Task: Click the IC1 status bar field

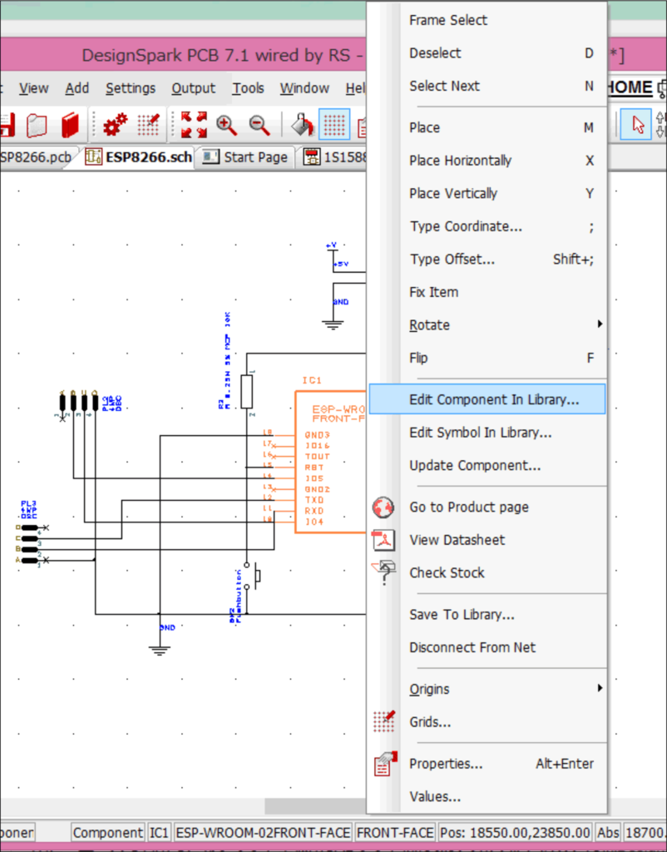Action: 159,832
